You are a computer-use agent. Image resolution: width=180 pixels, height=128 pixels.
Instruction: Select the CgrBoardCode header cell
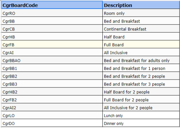(x=52, y=5)
